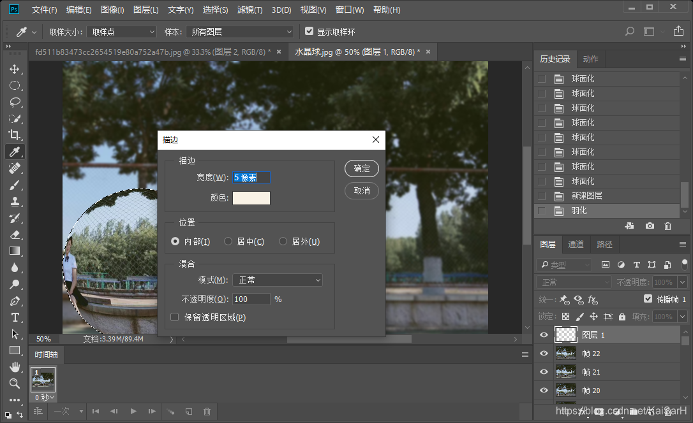Screen dimensions: 693x423
Task: Open layer 不透明度 dropdown arrow
Action: pyautogui.click(x=682, y=282)
